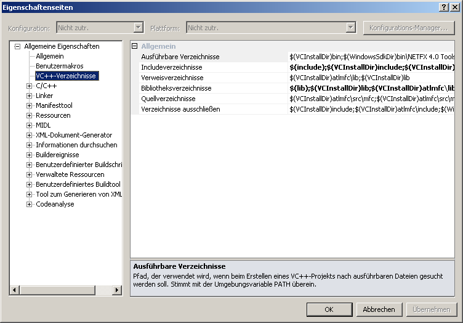The width and height of the screenshot is (463, 323).
Task: Click the Quellverzeichnisse value field
Action: tap(371, 99)
